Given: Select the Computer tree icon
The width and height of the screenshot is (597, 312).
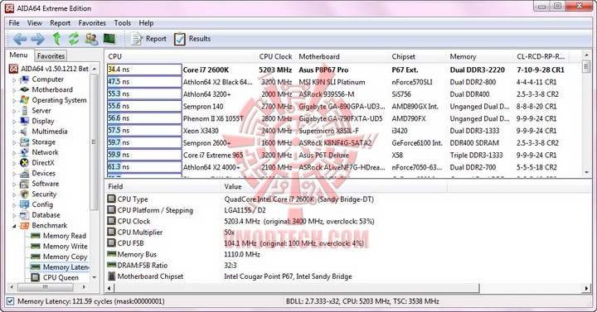Looking at the screenshot, I should click(x=24, y=79).
